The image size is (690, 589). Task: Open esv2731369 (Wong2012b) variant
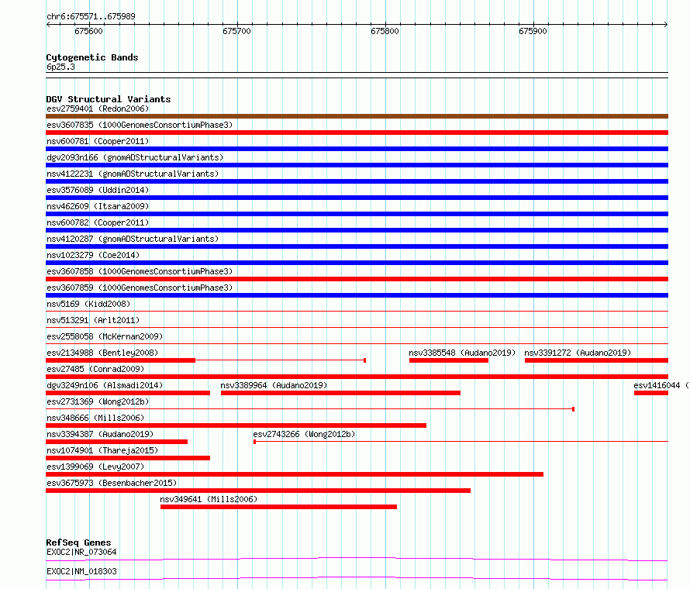pos(98,401)
